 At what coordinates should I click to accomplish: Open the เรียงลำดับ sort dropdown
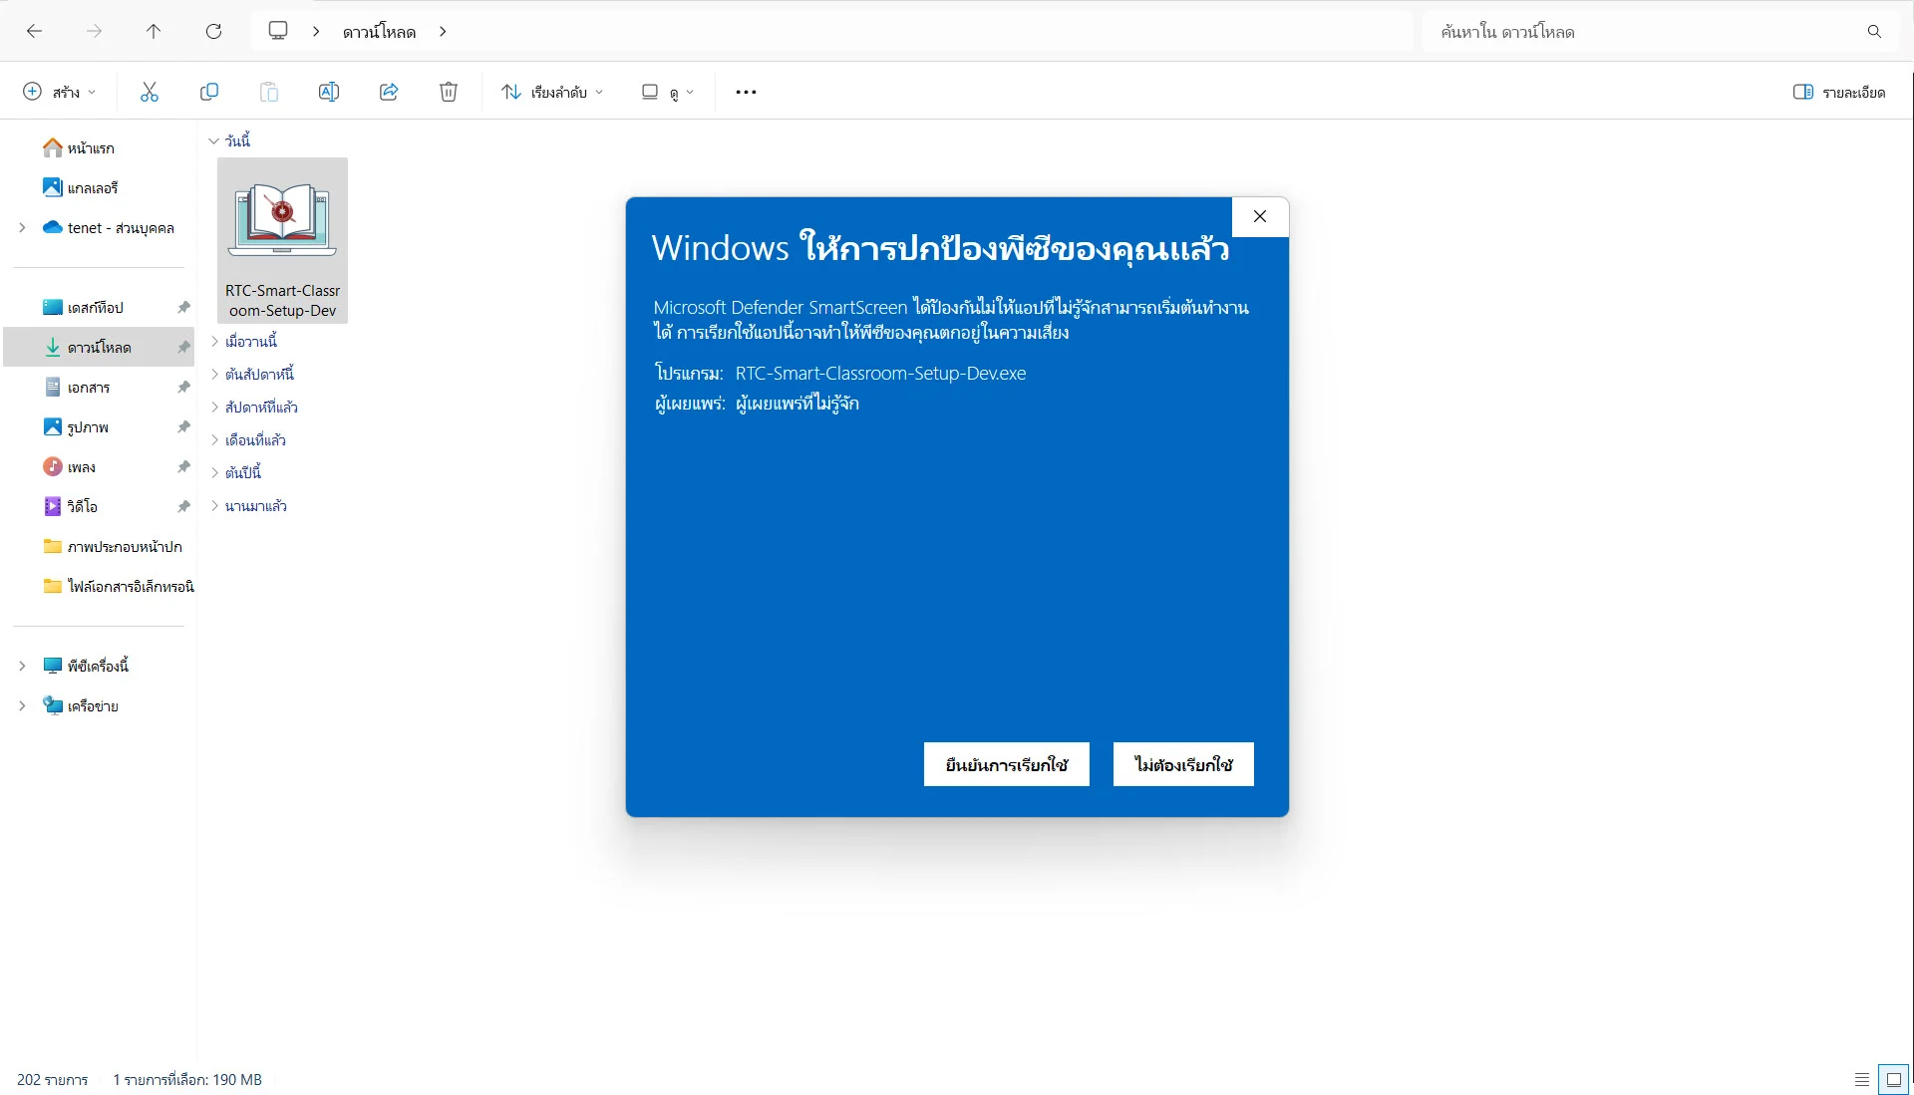click(x=552, y=92)
